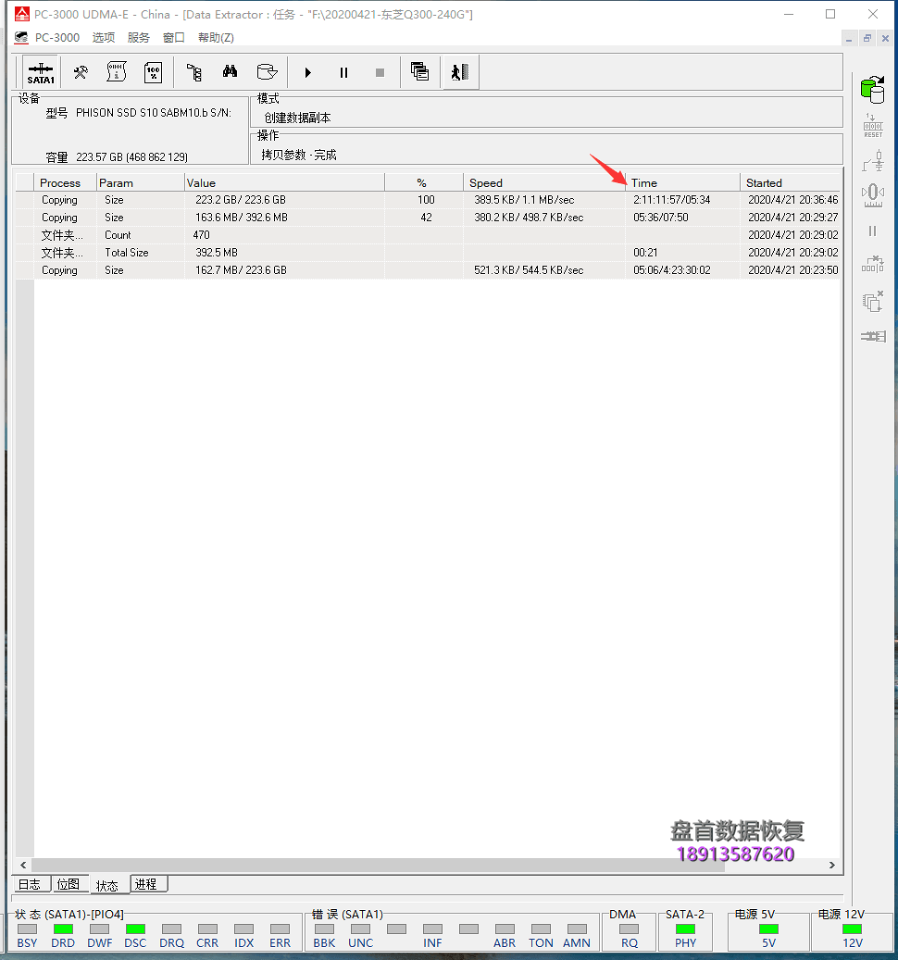
Task: Click the Speed column header
Action: (x=544, y=182)
